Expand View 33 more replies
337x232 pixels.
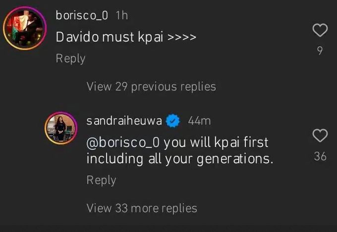pyautogui.click(x=142, y=208)
